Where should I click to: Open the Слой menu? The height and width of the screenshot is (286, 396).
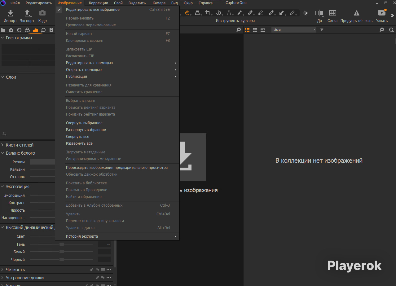[118, 3]
